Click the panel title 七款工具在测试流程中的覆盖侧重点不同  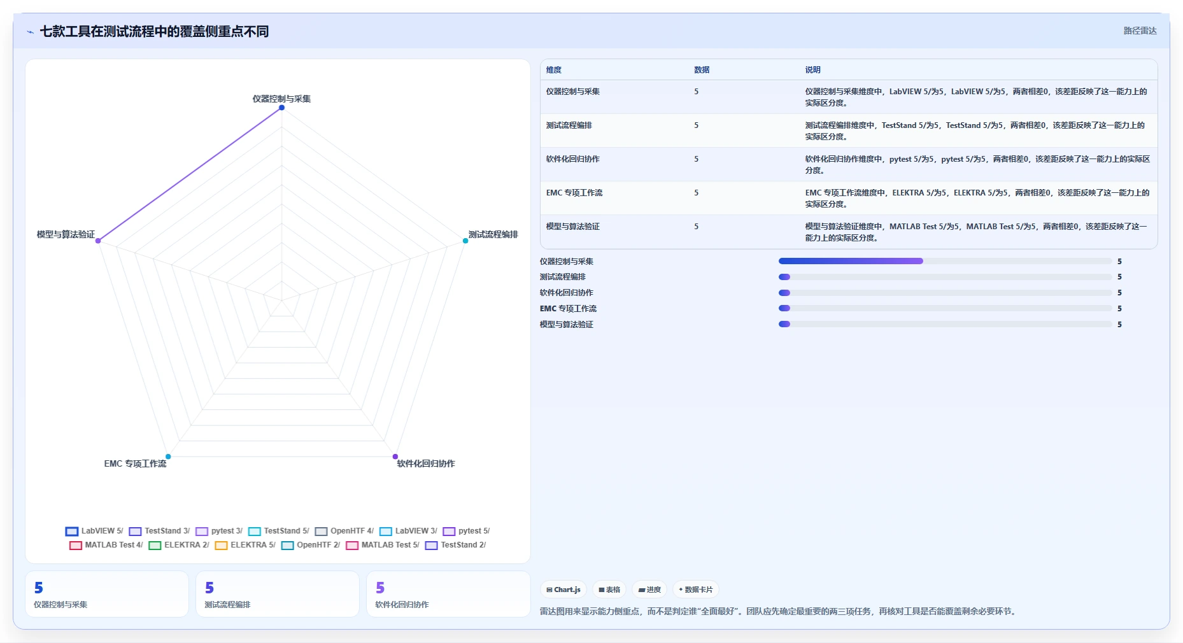pyautogui.click(x=154, y=31)
